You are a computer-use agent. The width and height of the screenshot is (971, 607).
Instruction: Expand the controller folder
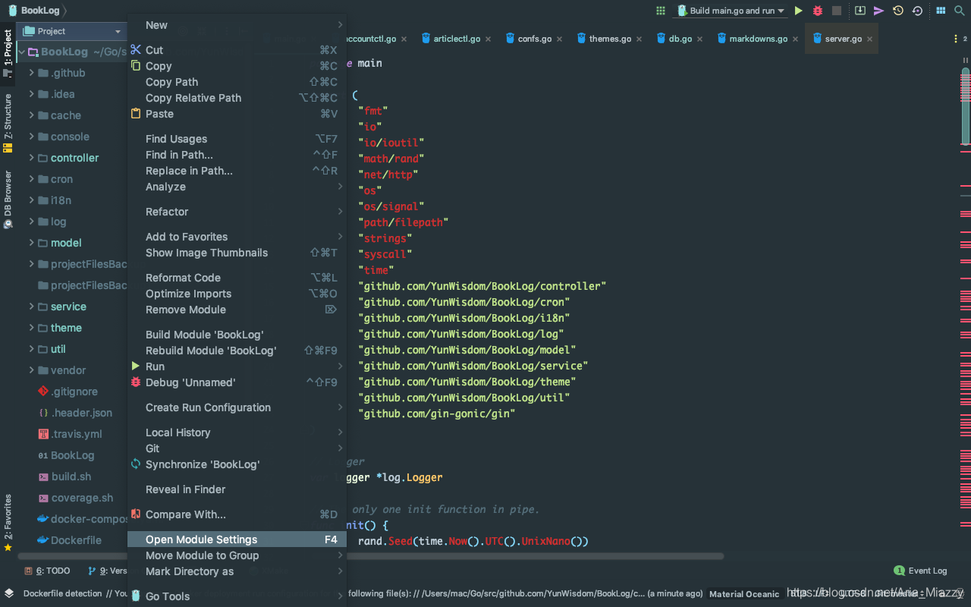pyautogui.click(x=32, y=158)
